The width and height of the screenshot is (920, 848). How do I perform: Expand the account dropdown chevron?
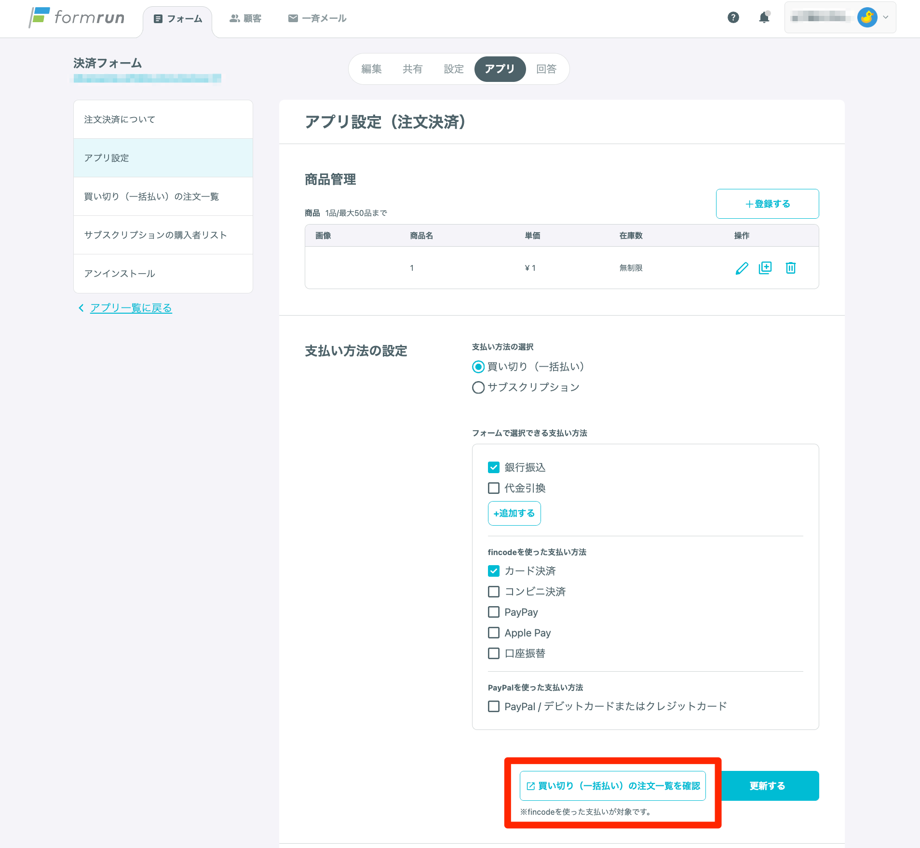click(x=886, y=17)
